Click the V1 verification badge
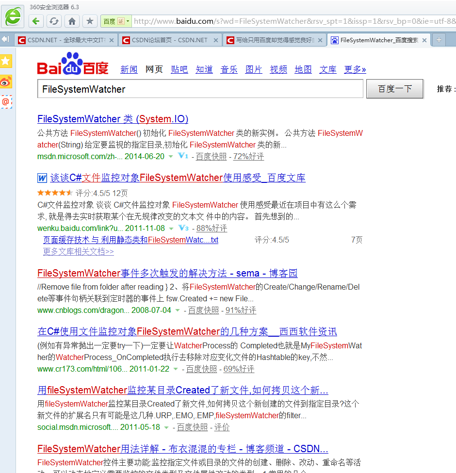This screenshot has width=456, height=473. point(183,156)
